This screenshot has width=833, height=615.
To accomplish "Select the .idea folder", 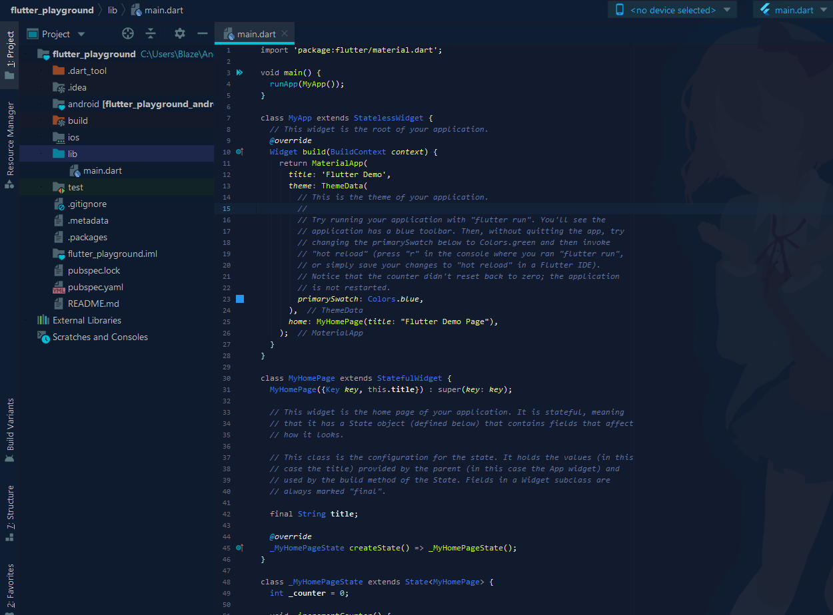I will click(x=77, y=87).
